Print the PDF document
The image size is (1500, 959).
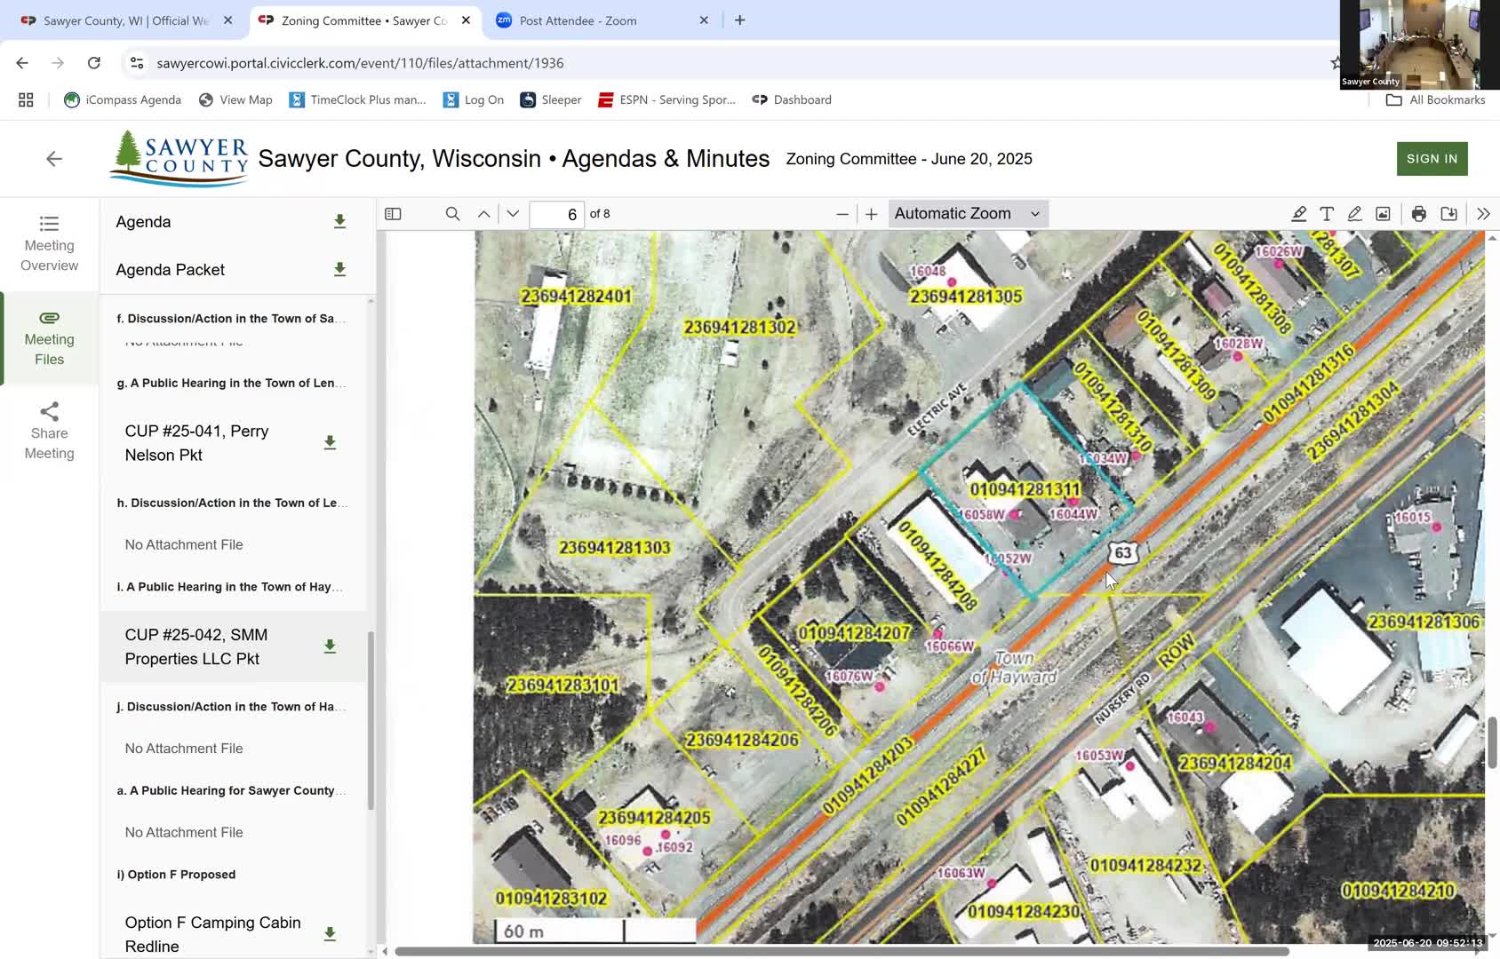point(1419,214)
